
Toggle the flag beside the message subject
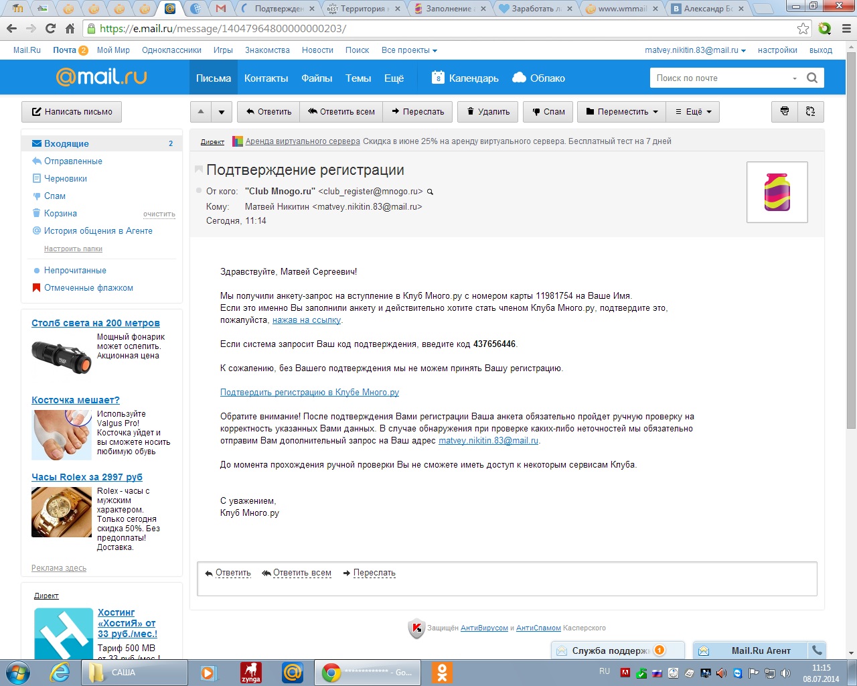coord(198,169)
